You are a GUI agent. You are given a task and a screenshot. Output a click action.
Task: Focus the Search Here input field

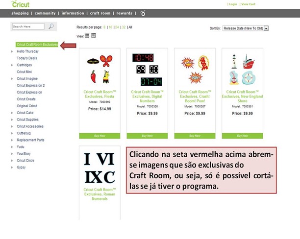(x=28, y=26)
